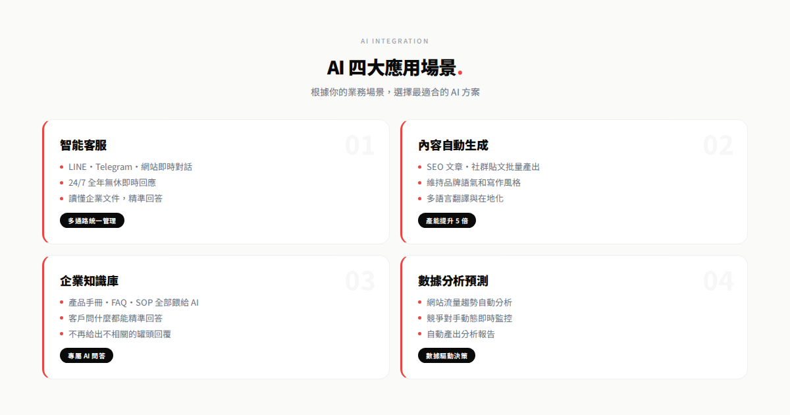Select the 智能客服 card title
This screenshot has width=790, height=415.
coord(83,146)
